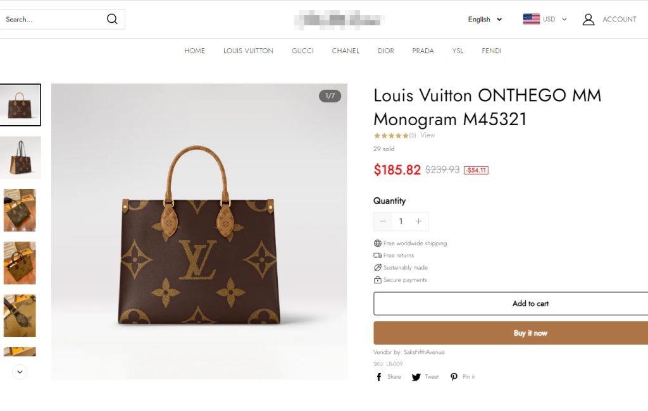Screen dimensions: 648x411
Task: Click the search magnifier icon
Action: [112, 19]
